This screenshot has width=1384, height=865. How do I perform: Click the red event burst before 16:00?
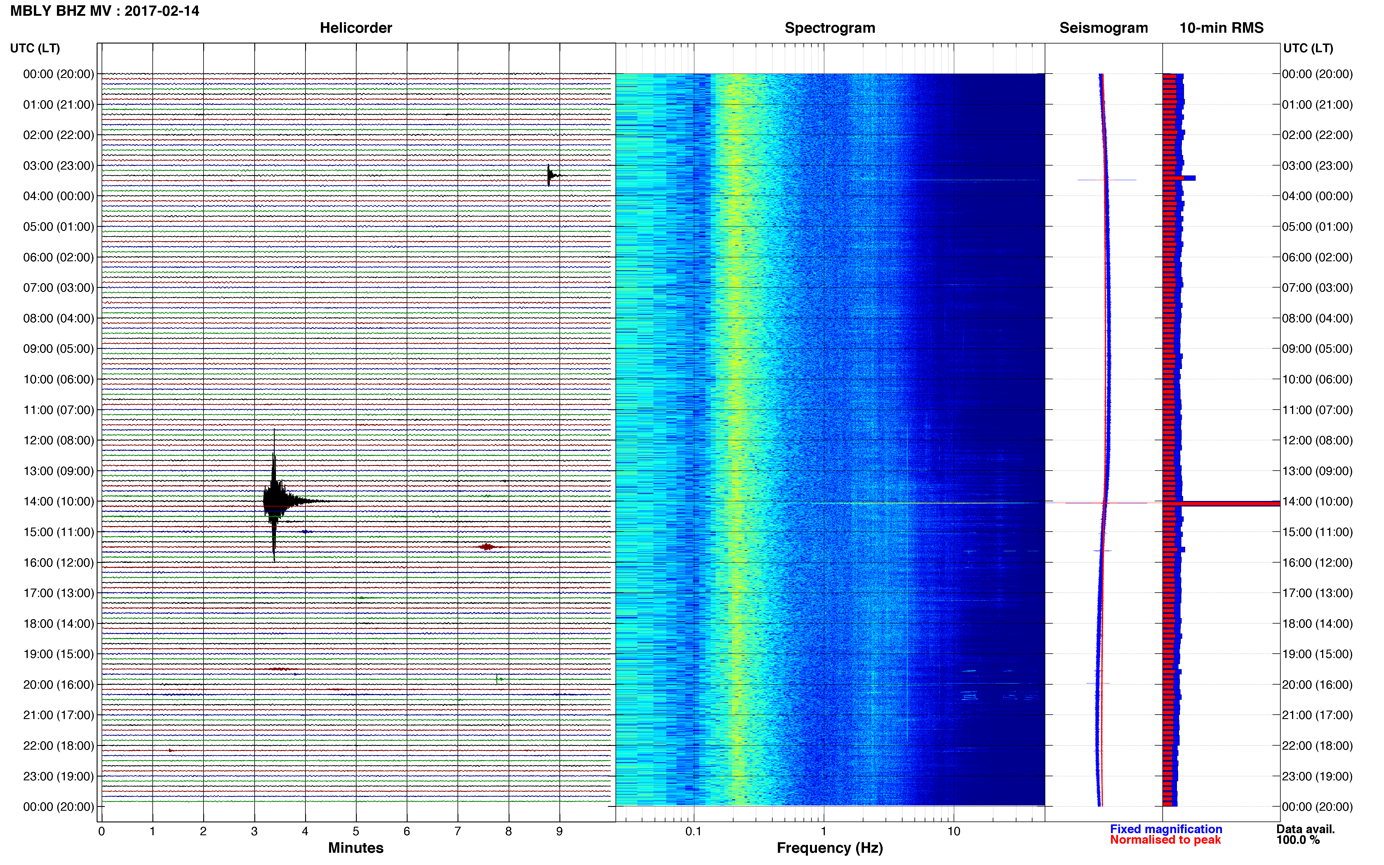pos(487,547)
